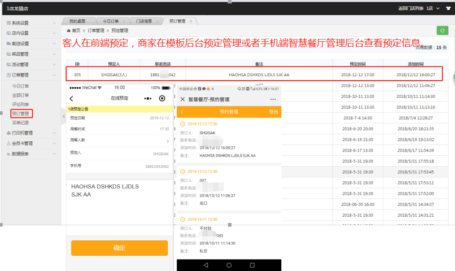This screenshot has height=271, width=455.
Task: Click the green refresh icon button
Action: [x=442, y=31]
